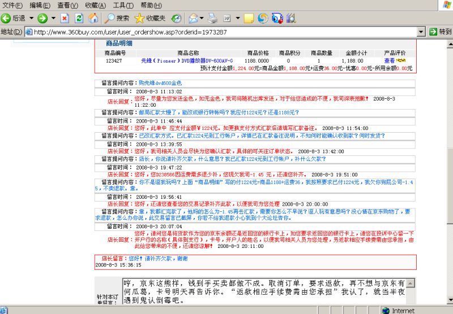Open the History toolbar icon
453x314 pixels.
coord(177,18)
